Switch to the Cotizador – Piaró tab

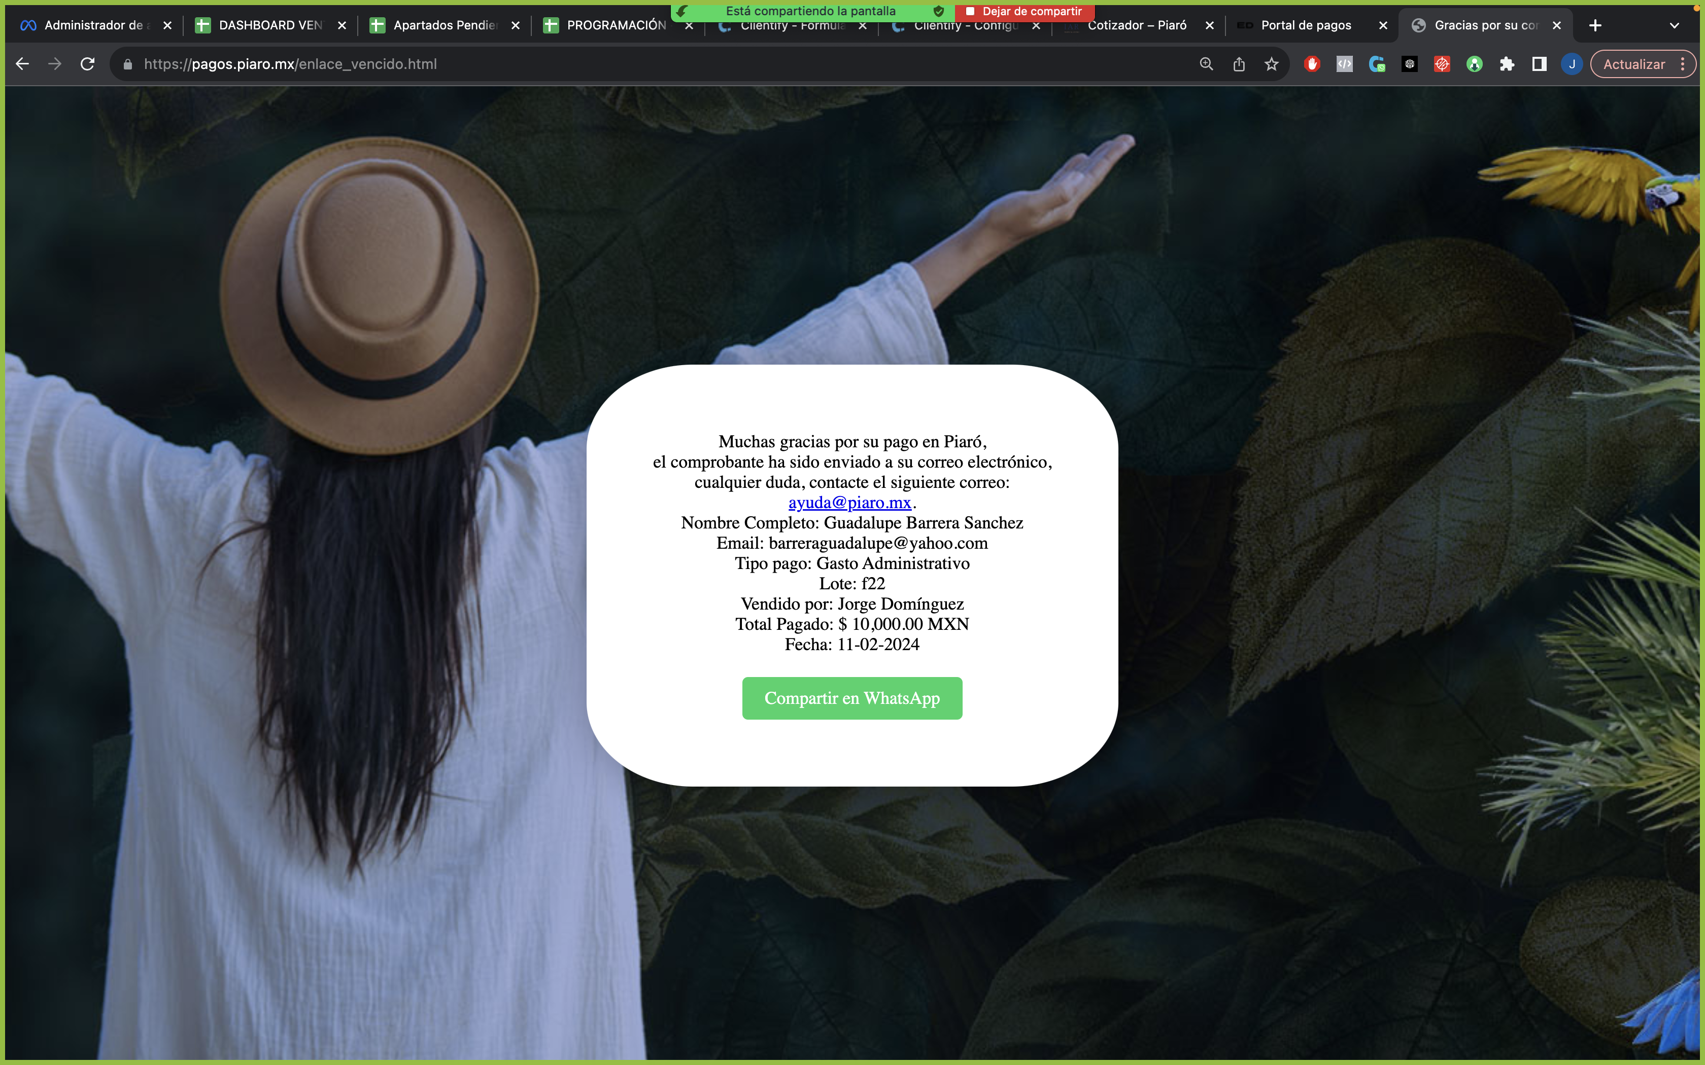coord(1136,25)
